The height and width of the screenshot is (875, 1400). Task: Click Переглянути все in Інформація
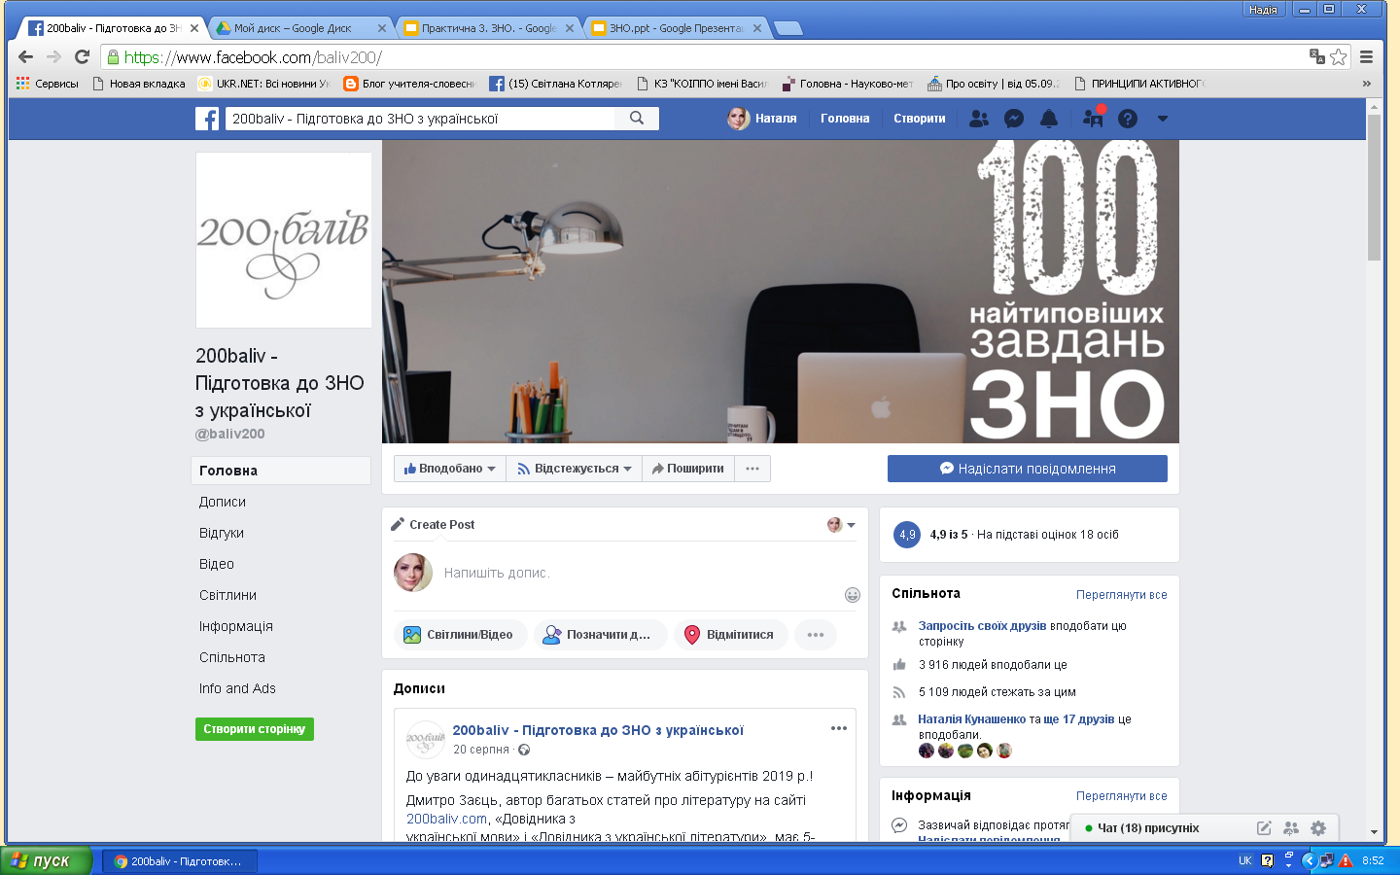point(1122,796)
